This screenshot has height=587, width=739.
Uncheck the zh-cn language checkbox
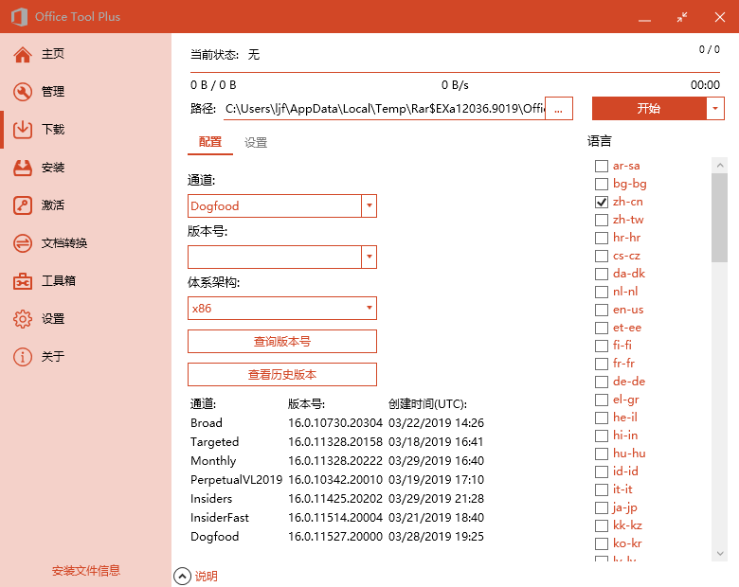[602, 202]
